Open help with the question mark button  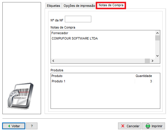pyautogui.click(x=32, y=126)
